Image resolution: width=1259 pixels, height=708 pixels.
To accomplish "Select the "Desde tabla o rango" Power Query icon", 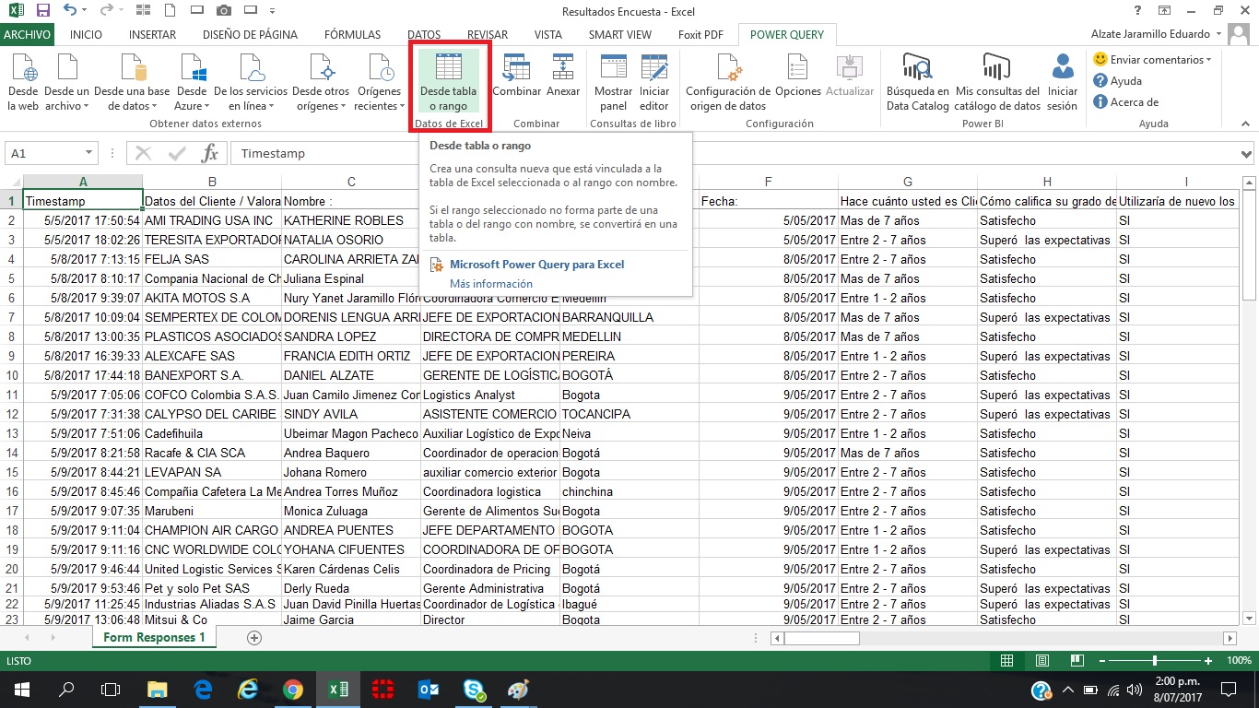I will click(448, 81).
